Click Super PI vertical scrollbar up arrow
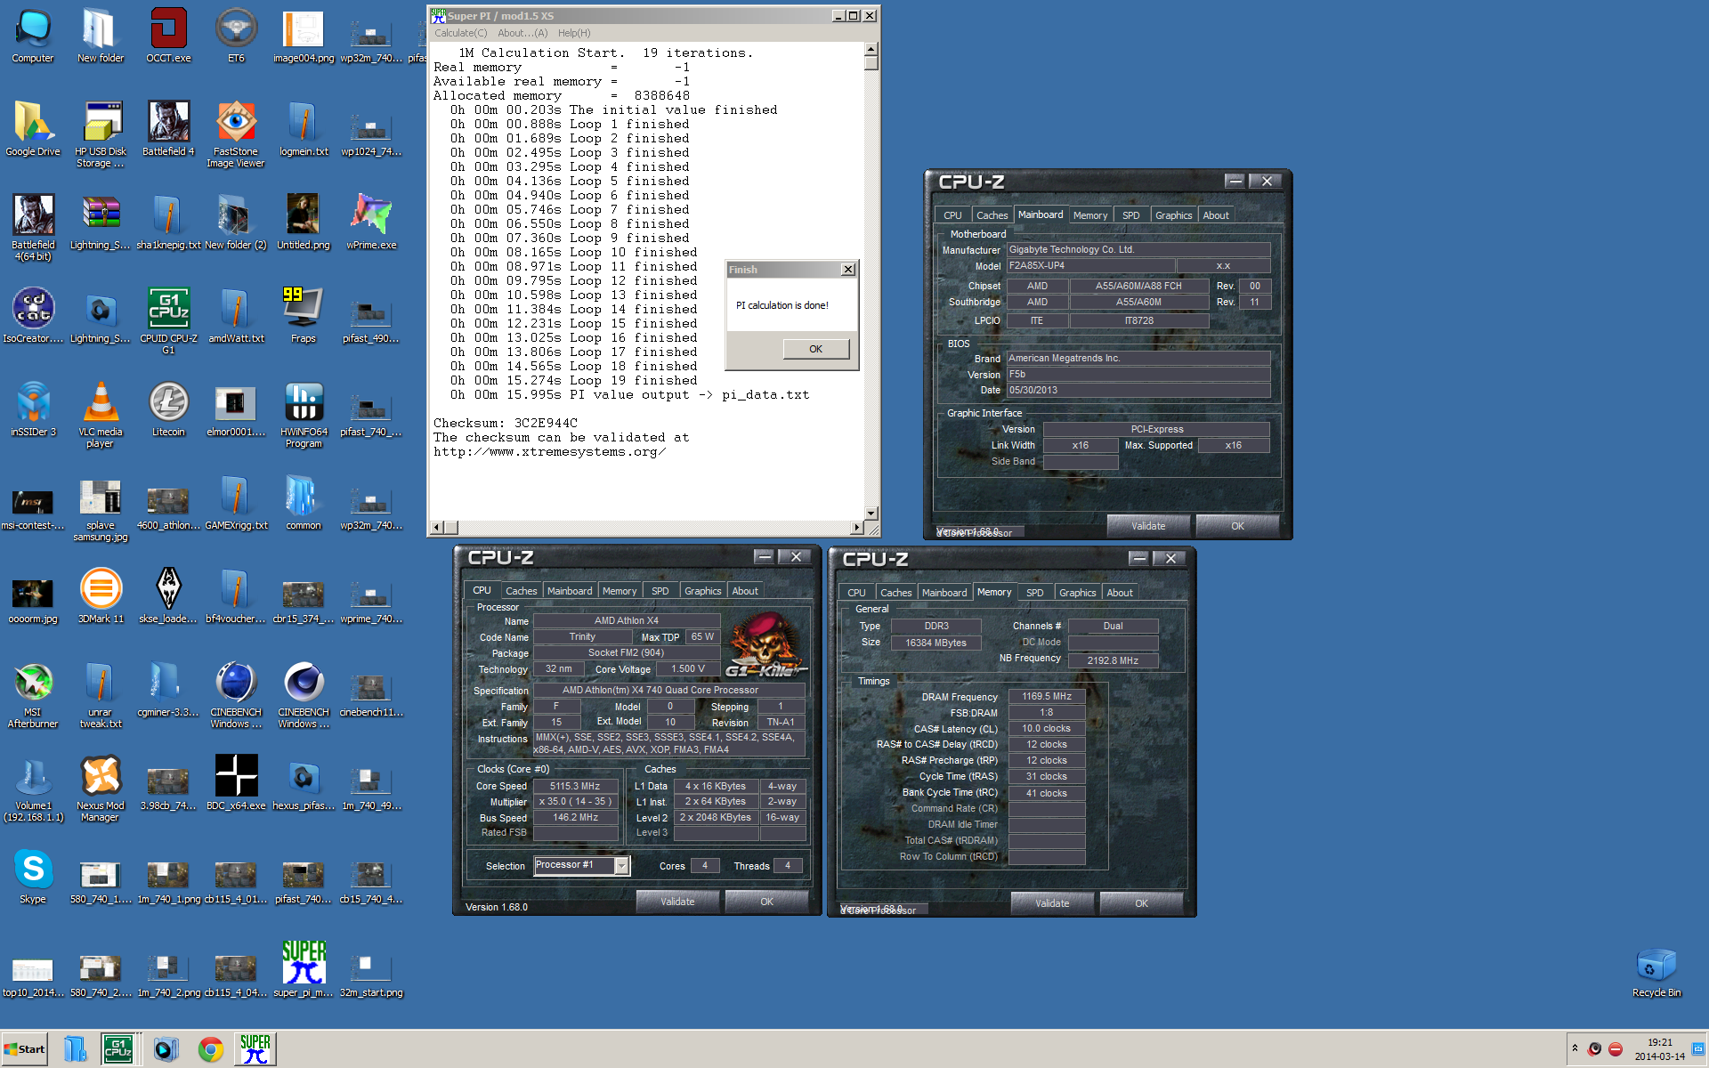1709x1068 pixels. (871, 48)
